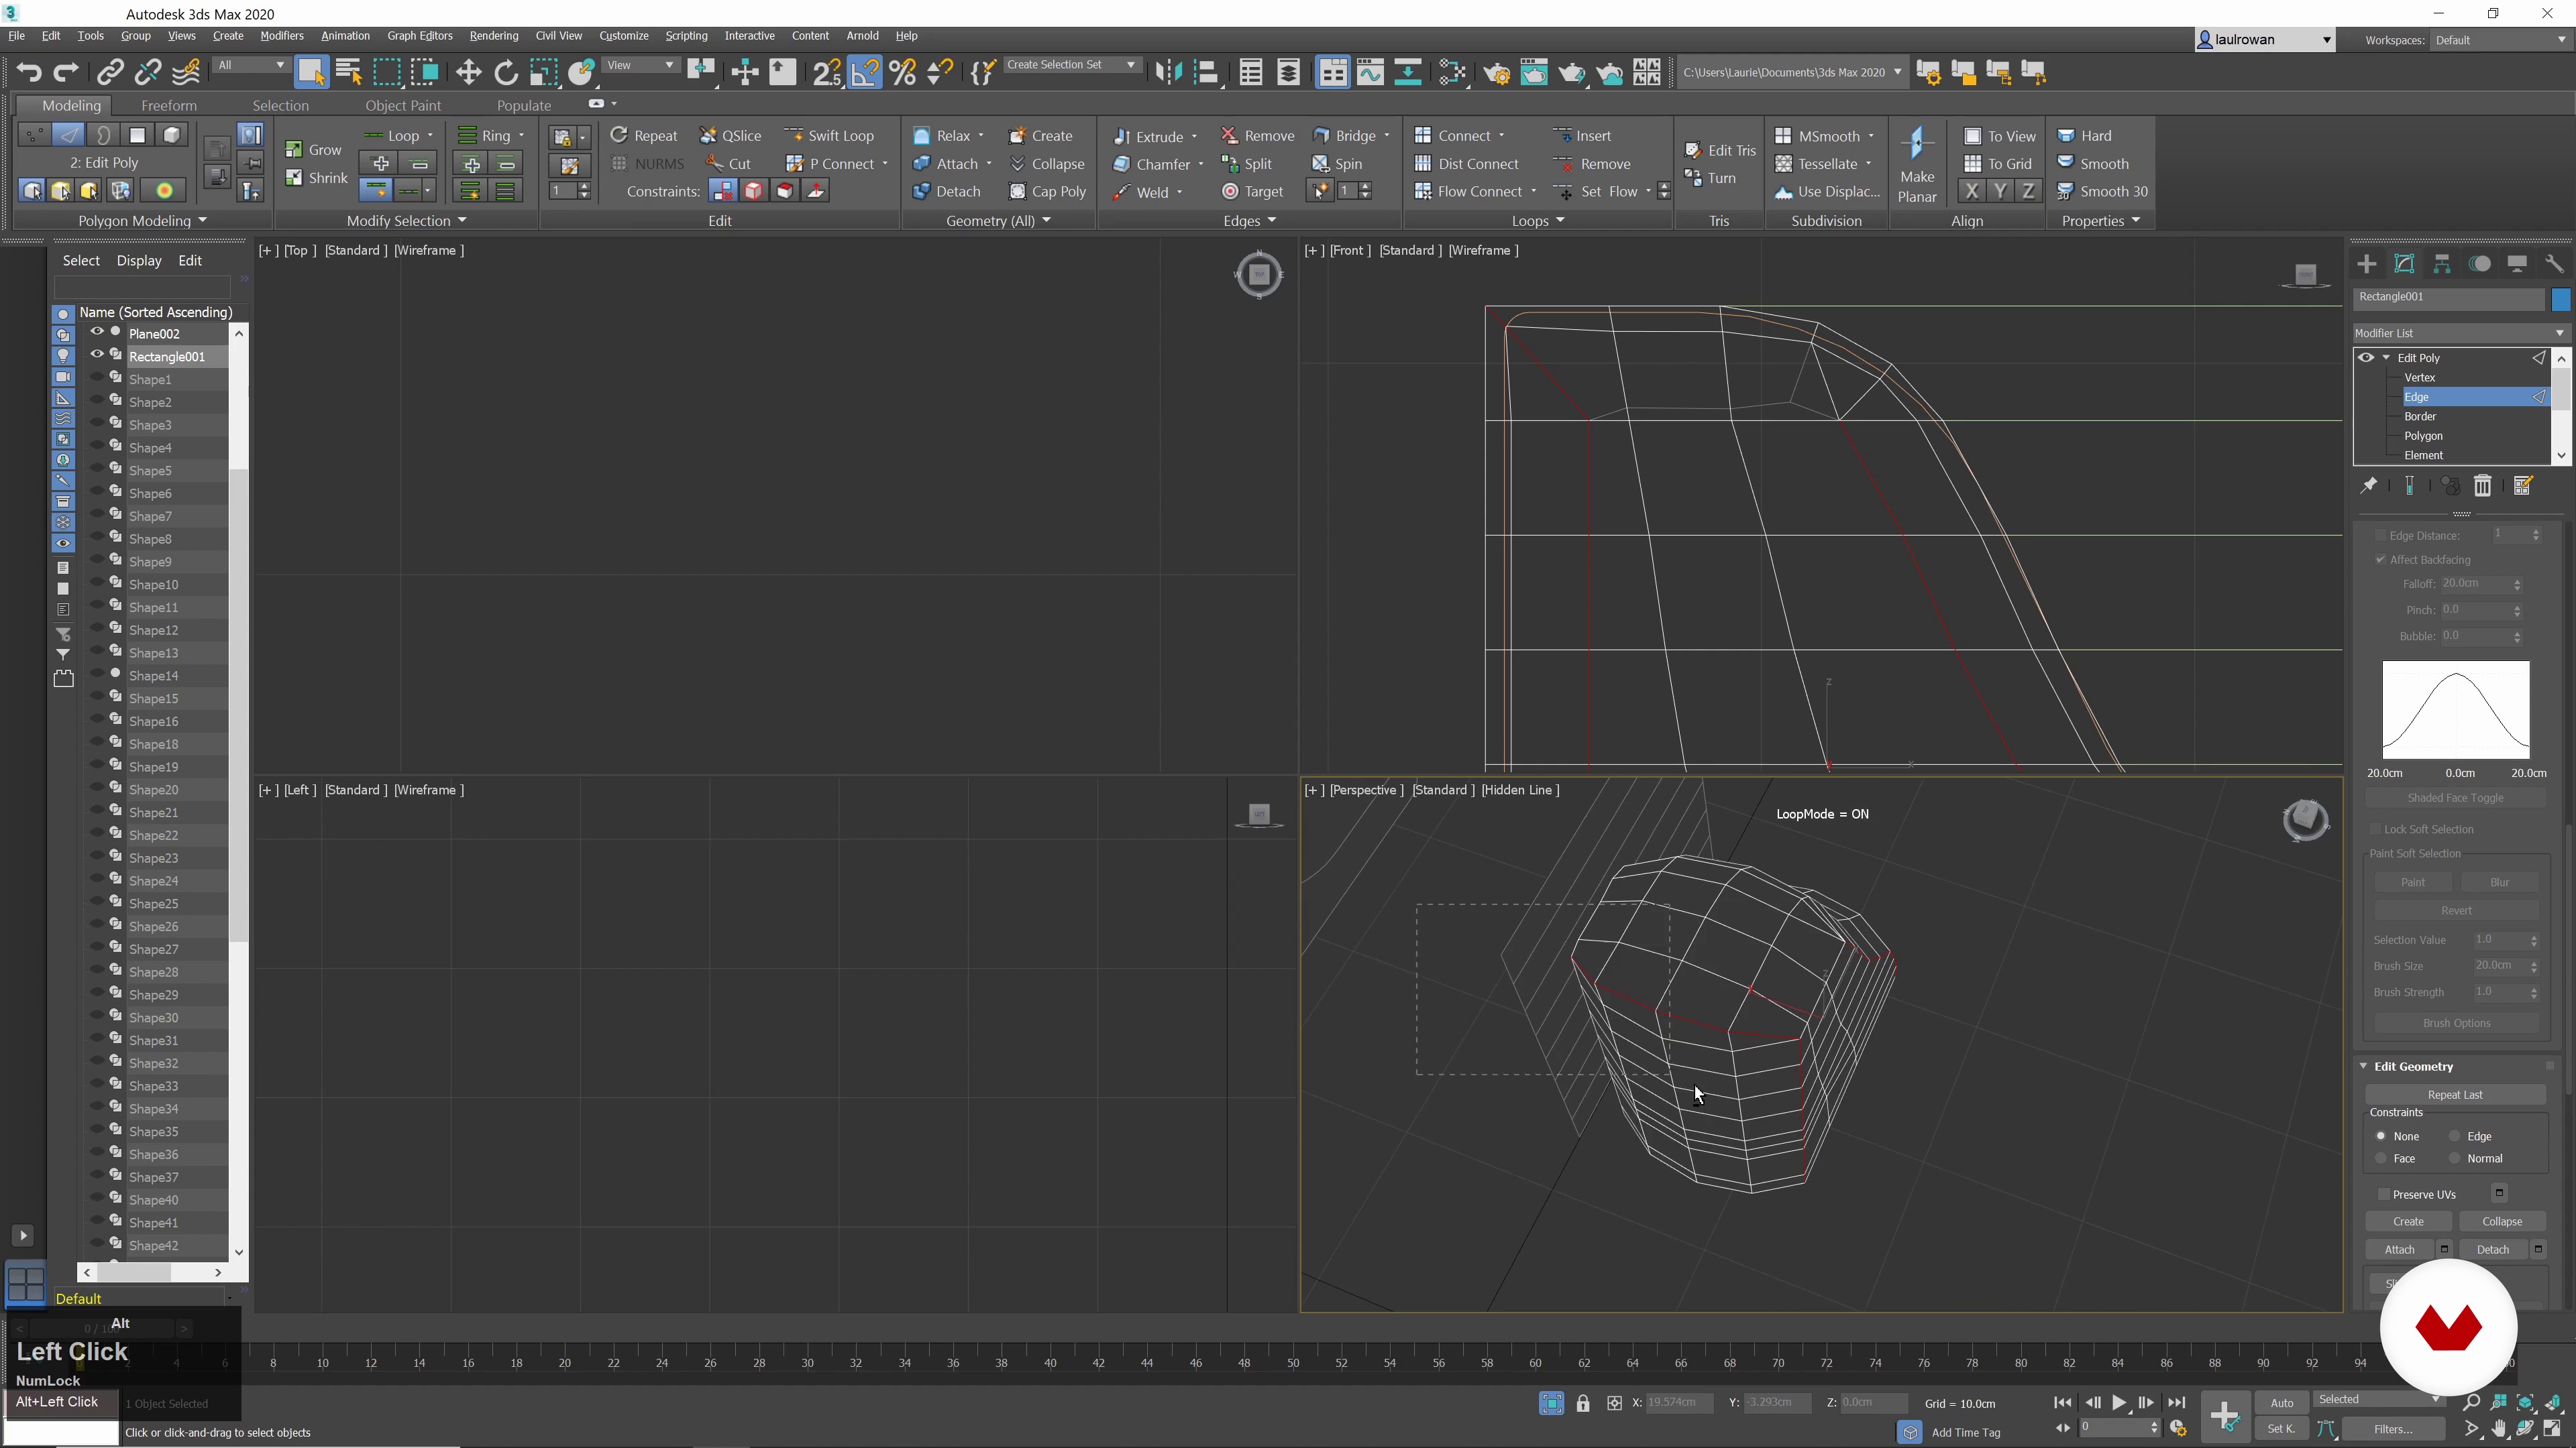Select the Select and Move tool
Screen dimensions: 2576x1448
tap(468, 72)
